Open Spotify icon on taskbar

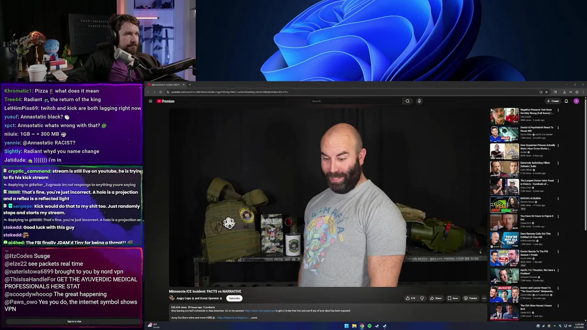click(x=370, y=326)
